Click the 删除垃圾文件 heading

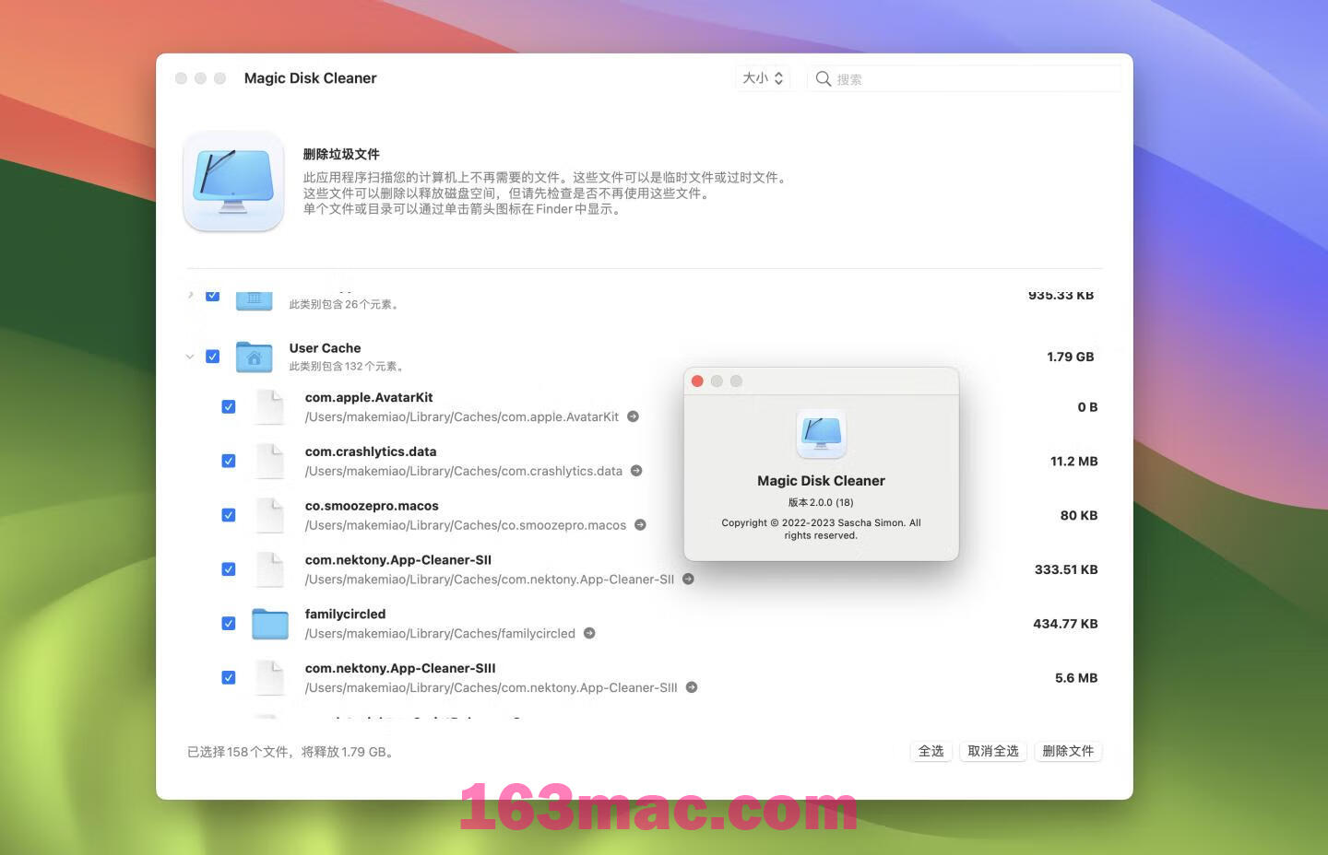[x=341, y=154]
